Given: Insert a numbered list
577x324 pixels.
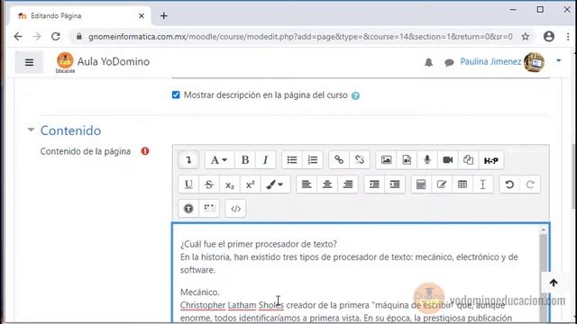Looking at the screenshot, I should coord(313,160).
